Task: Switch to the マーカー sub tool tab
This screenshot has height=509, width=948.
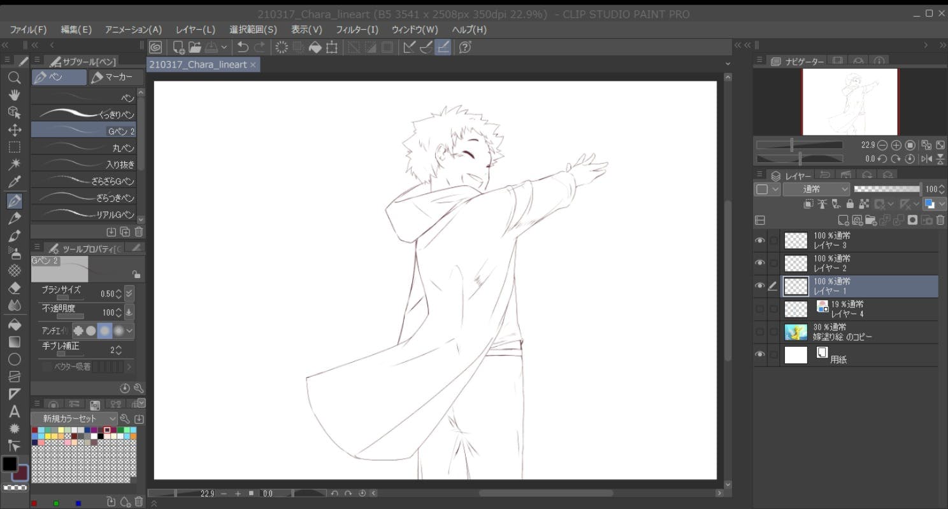Action: click(x=112, y=78)
